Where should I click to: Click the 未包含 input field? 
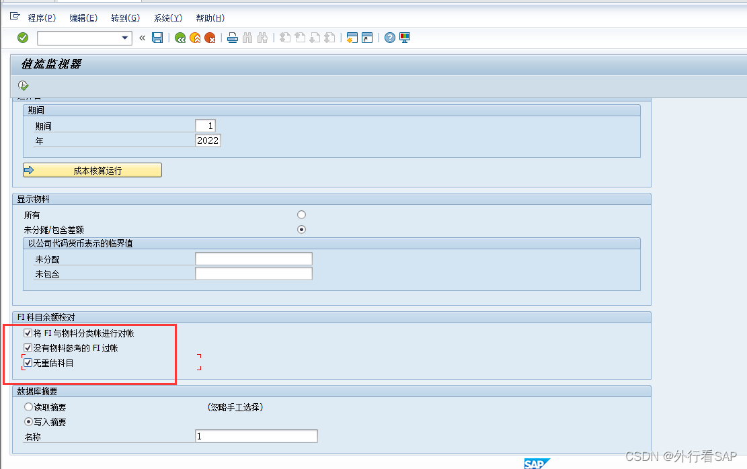pos(253,273)
